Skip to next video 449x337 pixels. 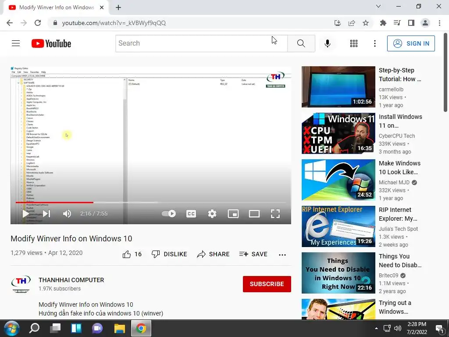(x=46, y=214)
